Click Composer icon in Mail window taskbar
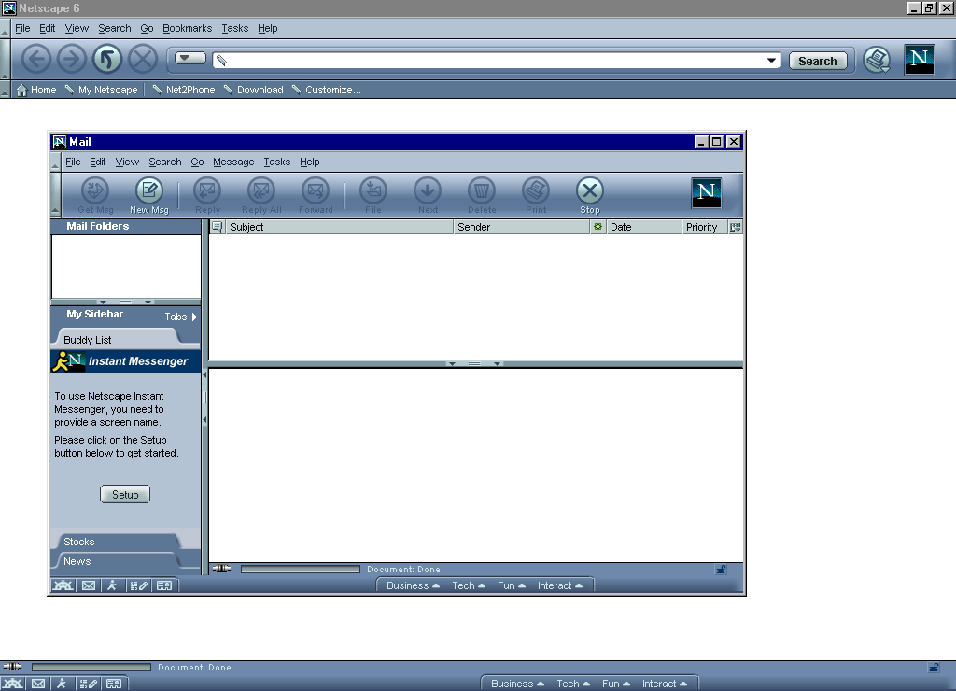This screenshot has width=956, height=691. [x=138, y=585]
